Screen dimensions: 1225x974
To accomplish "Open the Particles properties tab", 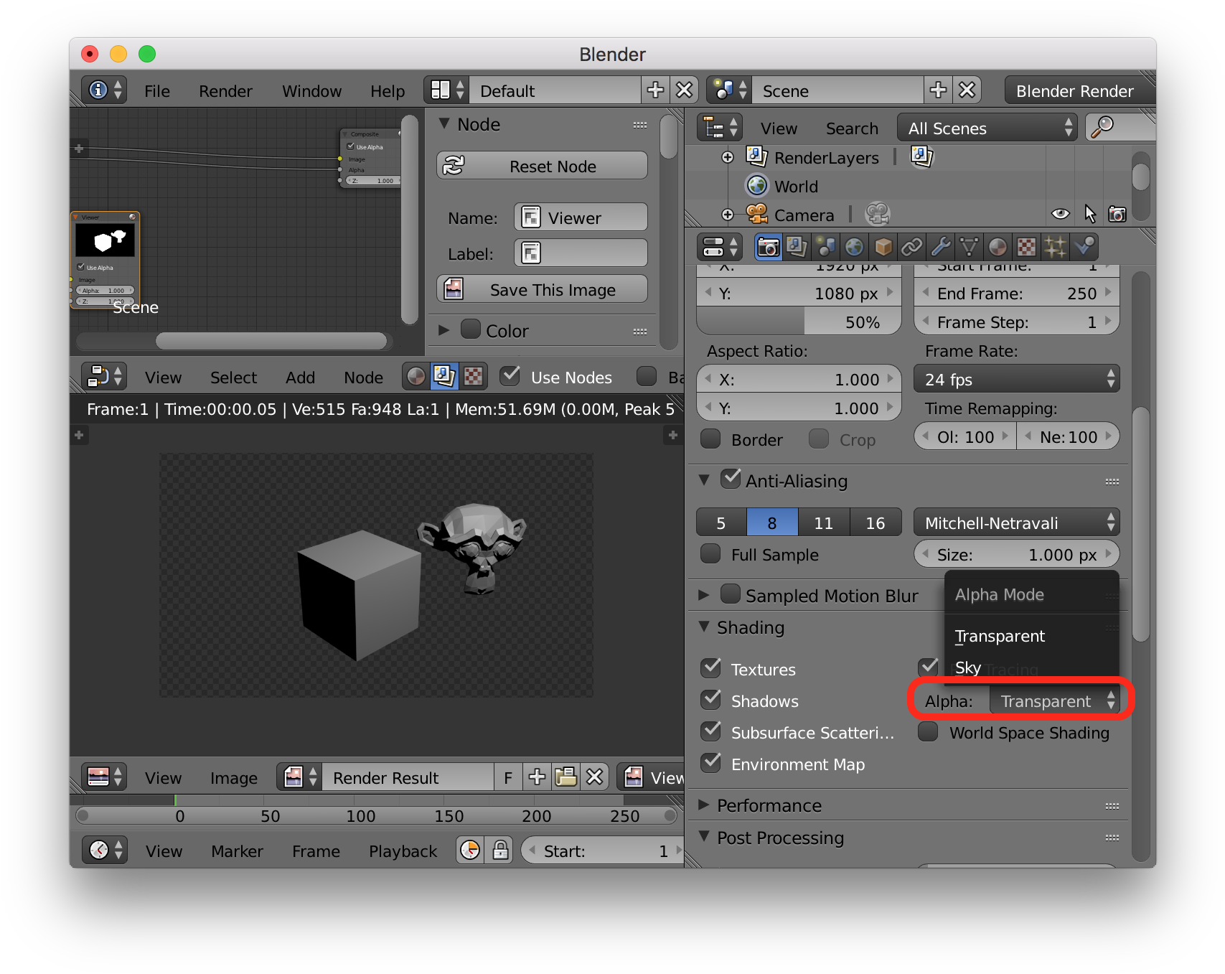I will 1056,247.
